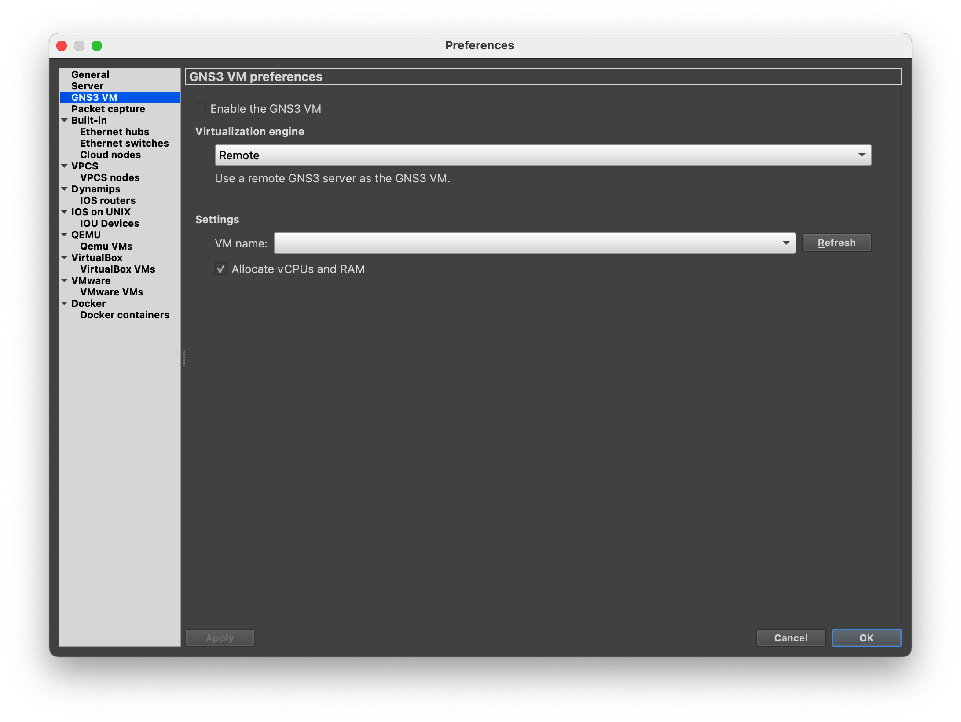Screen dimensions: 961x722
Task: Collapse the VirtualBox tree section
Action: [65, 258]
